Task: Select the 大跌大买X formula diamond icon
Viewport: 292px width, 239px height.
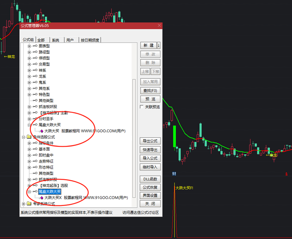Action: (41, 197)
